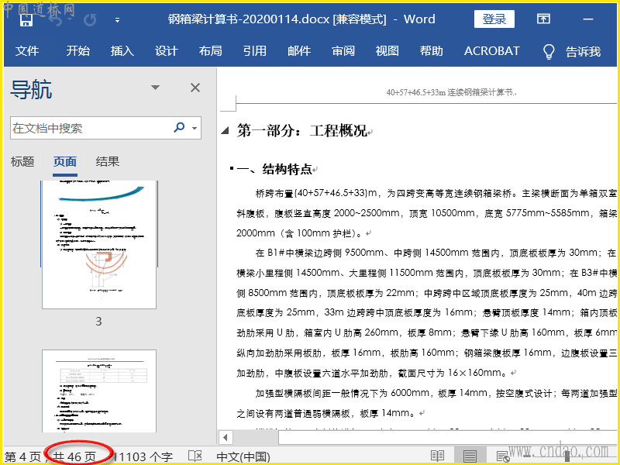Image resolution: width=620 pixels, height=465 pixels.
Task: Open navigation pane task options dropdown
Action: (155, 88)
